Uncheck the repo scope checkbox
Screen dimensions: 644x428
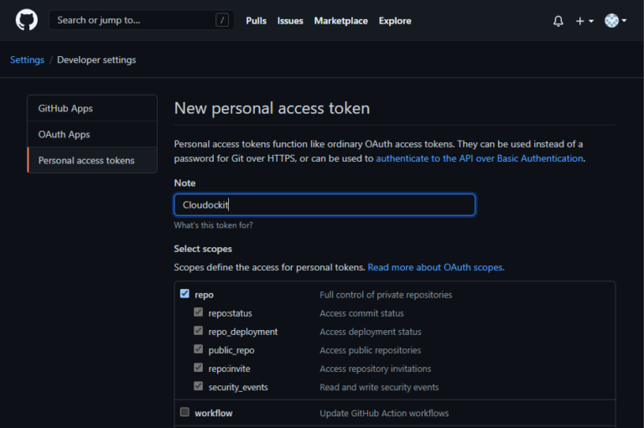tap(184, 294)
